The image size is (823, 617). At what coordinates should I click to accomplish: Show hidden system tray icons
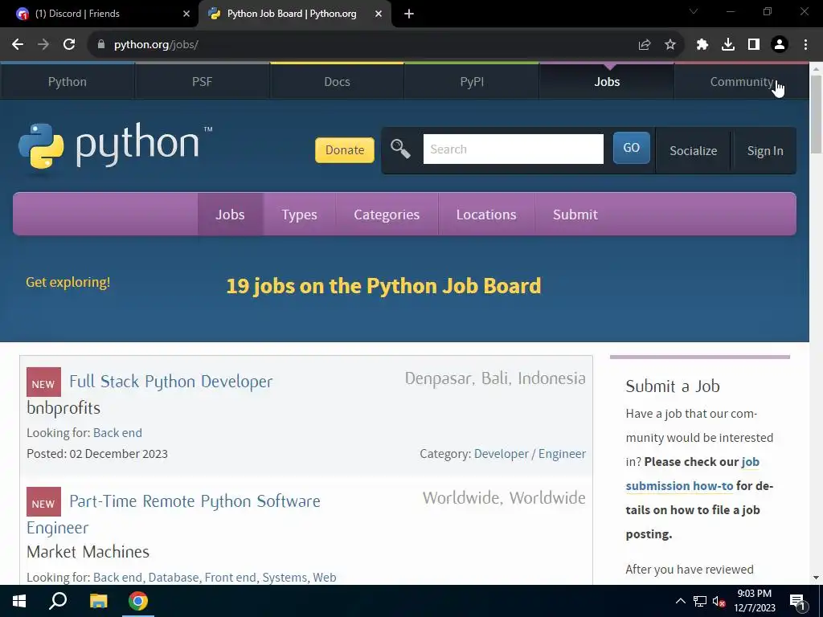(680, 601)
